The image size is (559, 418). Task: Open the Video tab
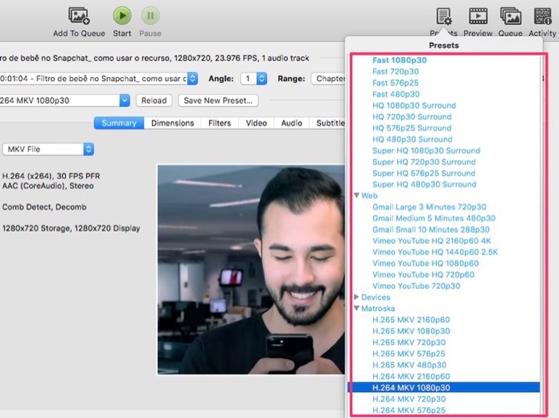(256, 123)
